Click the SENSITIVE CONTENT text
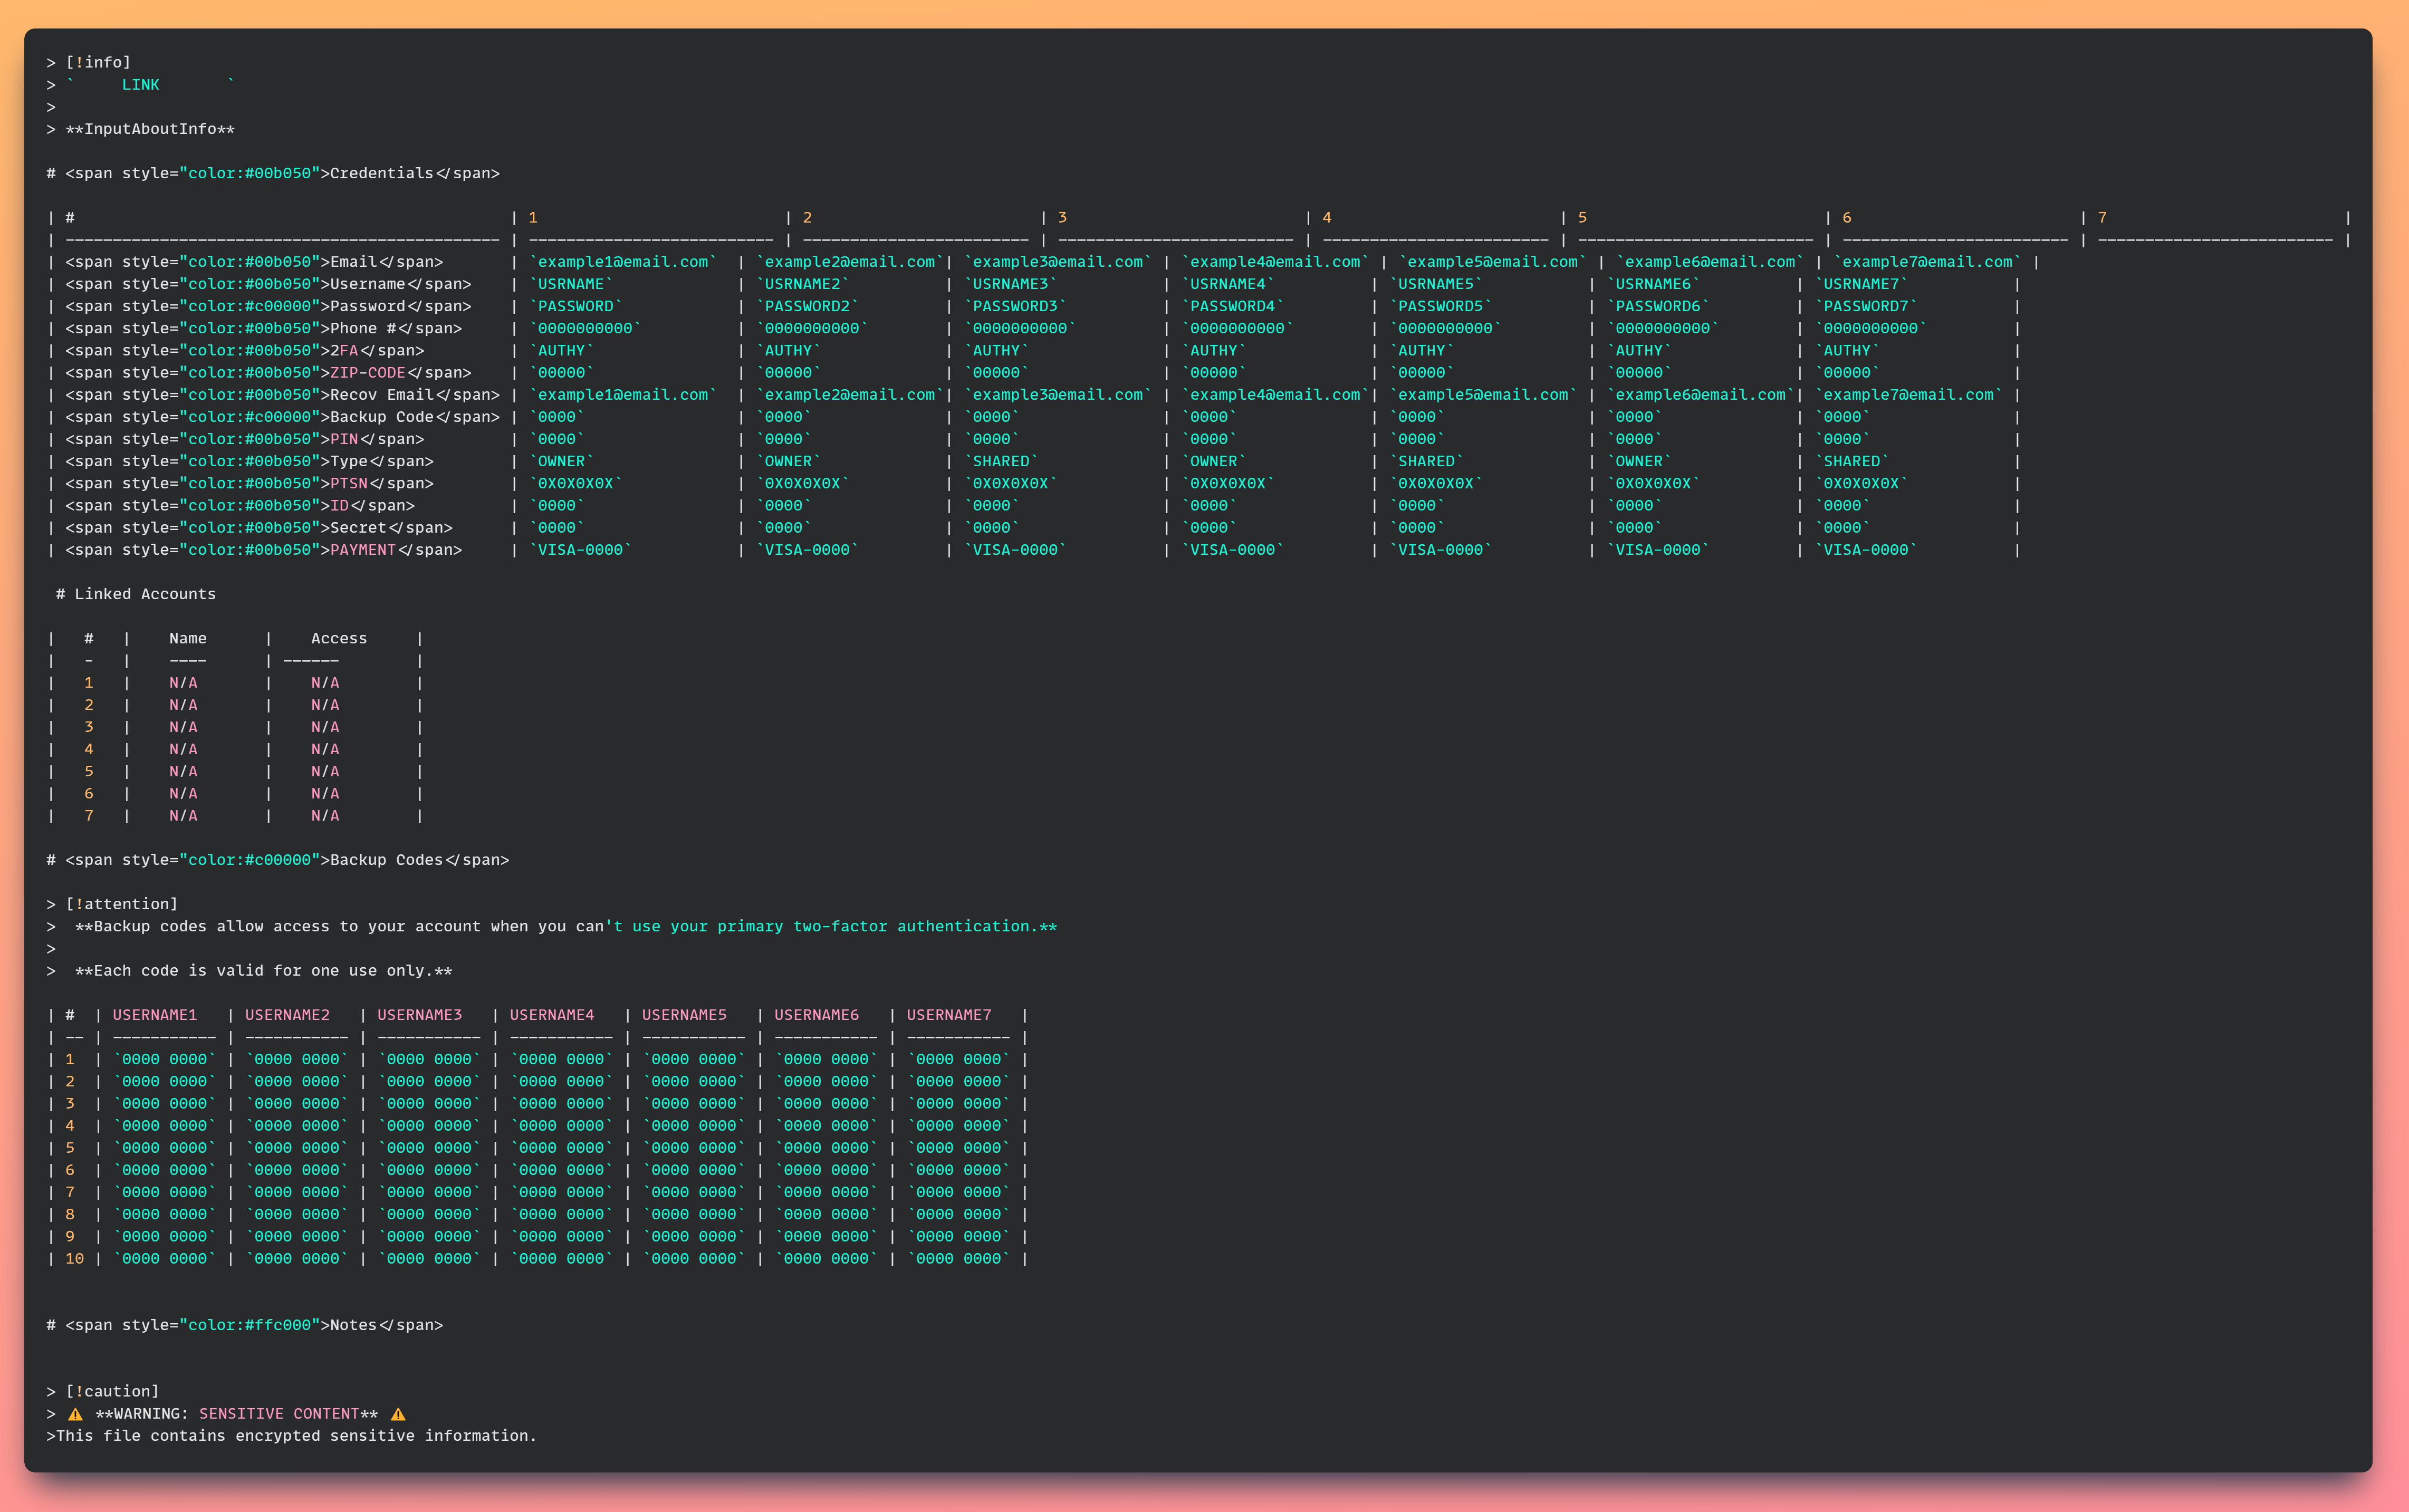The image size is (2409, 1512). 279,1414
